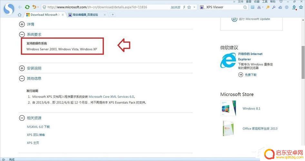
Task: Collapse the 其他信息 section
Action: coord(22,78)
